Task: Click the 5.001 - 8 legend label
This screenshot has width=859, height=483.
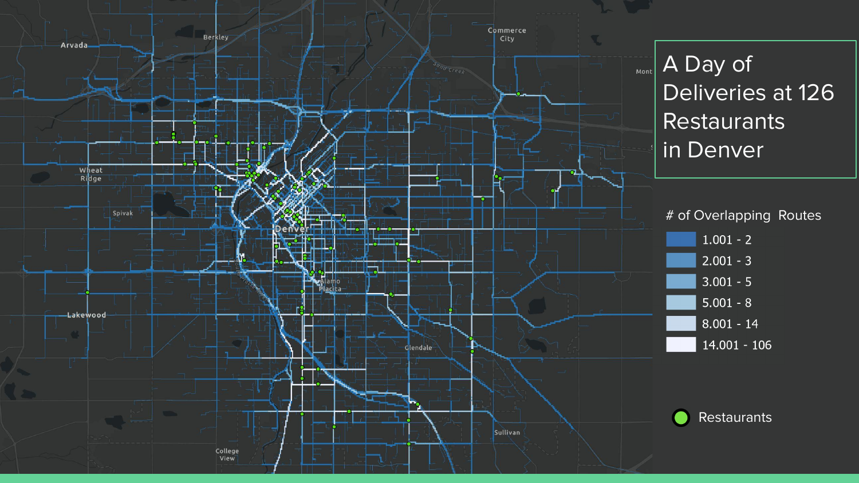Action: point(726,302)
